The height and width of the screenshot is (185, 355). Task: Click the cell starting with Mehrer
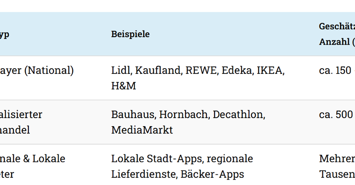337,159
